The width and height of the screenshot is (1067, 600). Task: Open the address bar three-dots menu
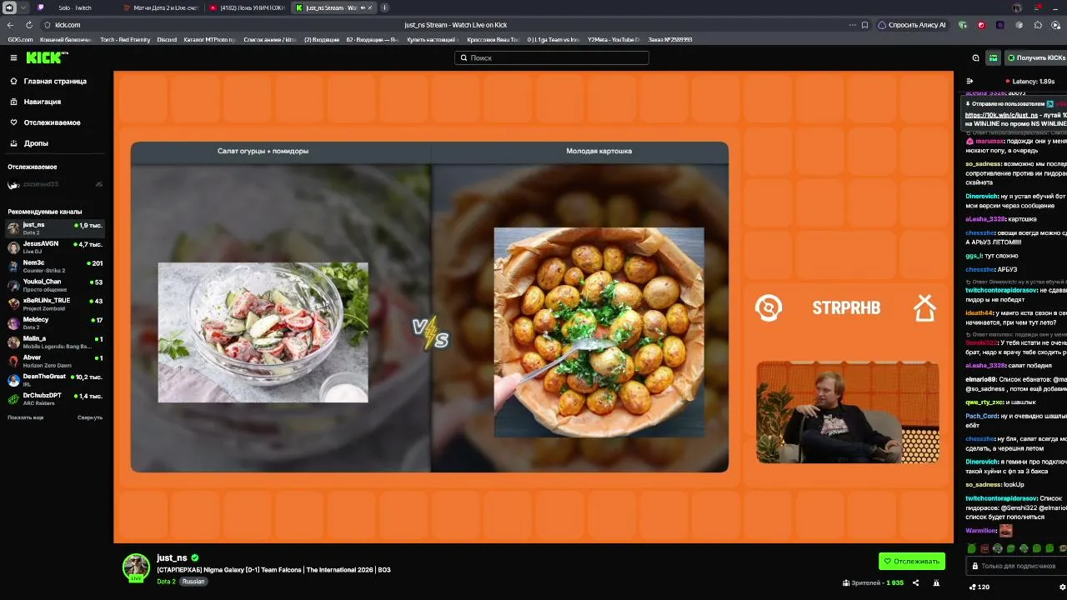pyautogui.click(x=852, y=25)
